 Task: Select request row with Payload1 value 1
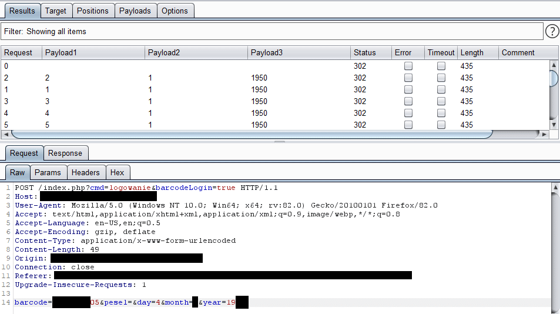coord(275,89)
